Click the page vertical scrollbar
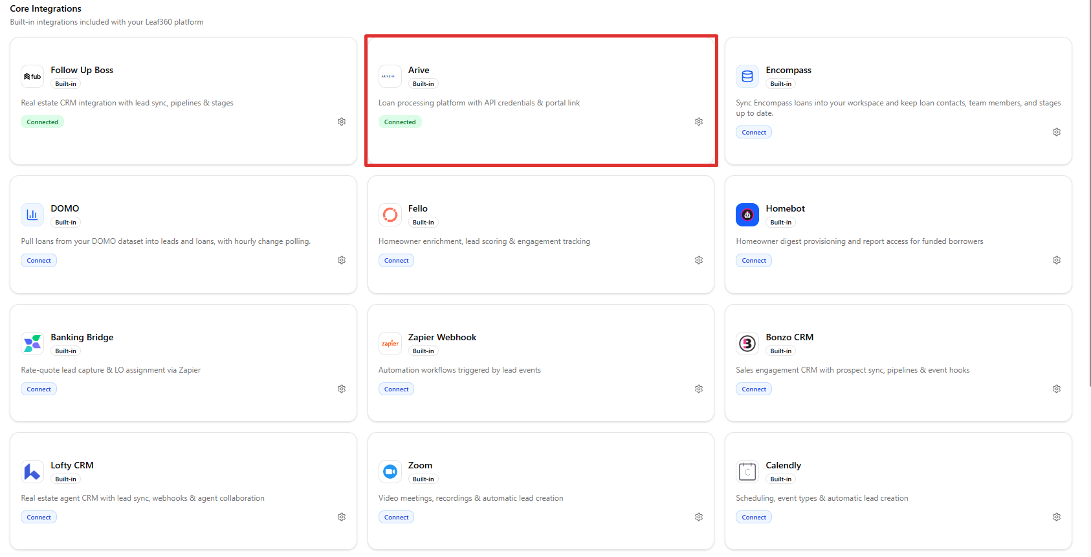 (x=1088, y=194)
